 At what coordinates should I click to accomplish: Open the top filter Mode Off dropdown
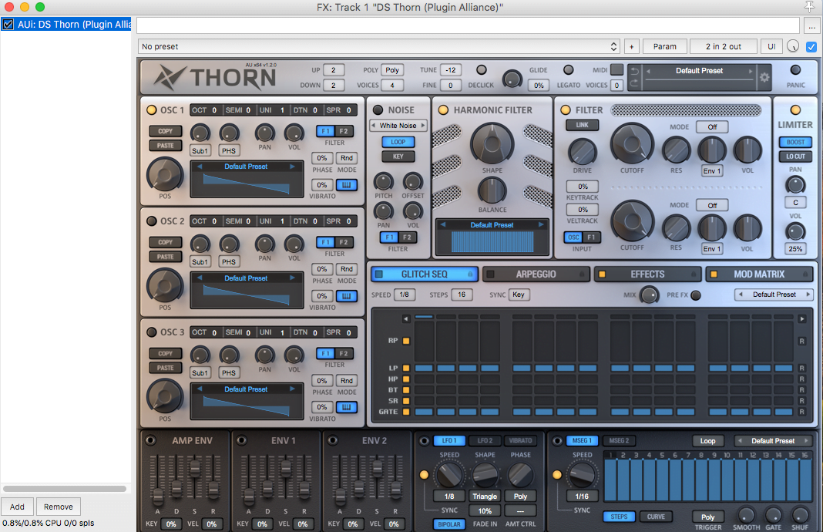click(712, 126)
